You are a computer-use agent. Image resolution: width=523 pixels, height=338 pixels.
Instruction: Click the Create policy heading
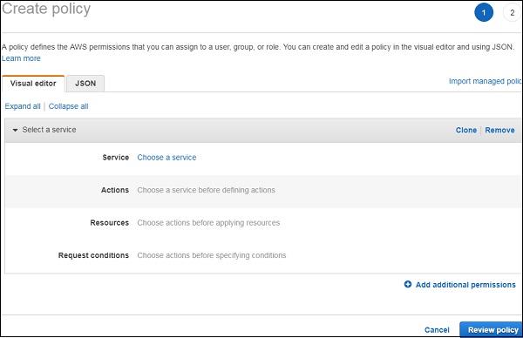(x=46, y=9)
